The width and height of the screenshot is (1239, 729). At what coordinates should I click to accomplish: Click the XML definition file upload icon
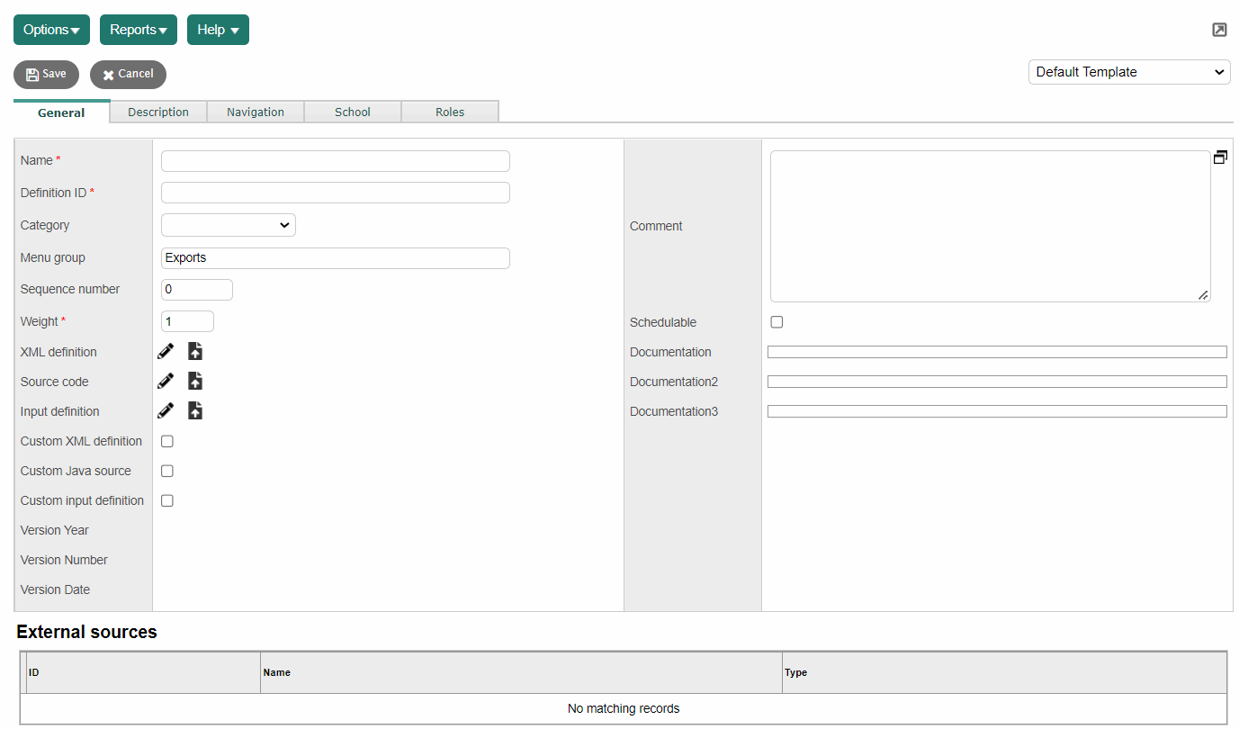(x=195, y=352)
